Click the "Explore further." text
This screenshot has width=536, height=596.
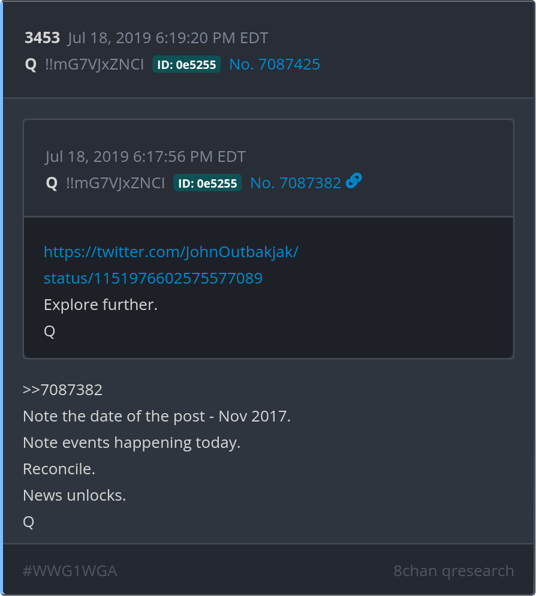click(101, 305)
